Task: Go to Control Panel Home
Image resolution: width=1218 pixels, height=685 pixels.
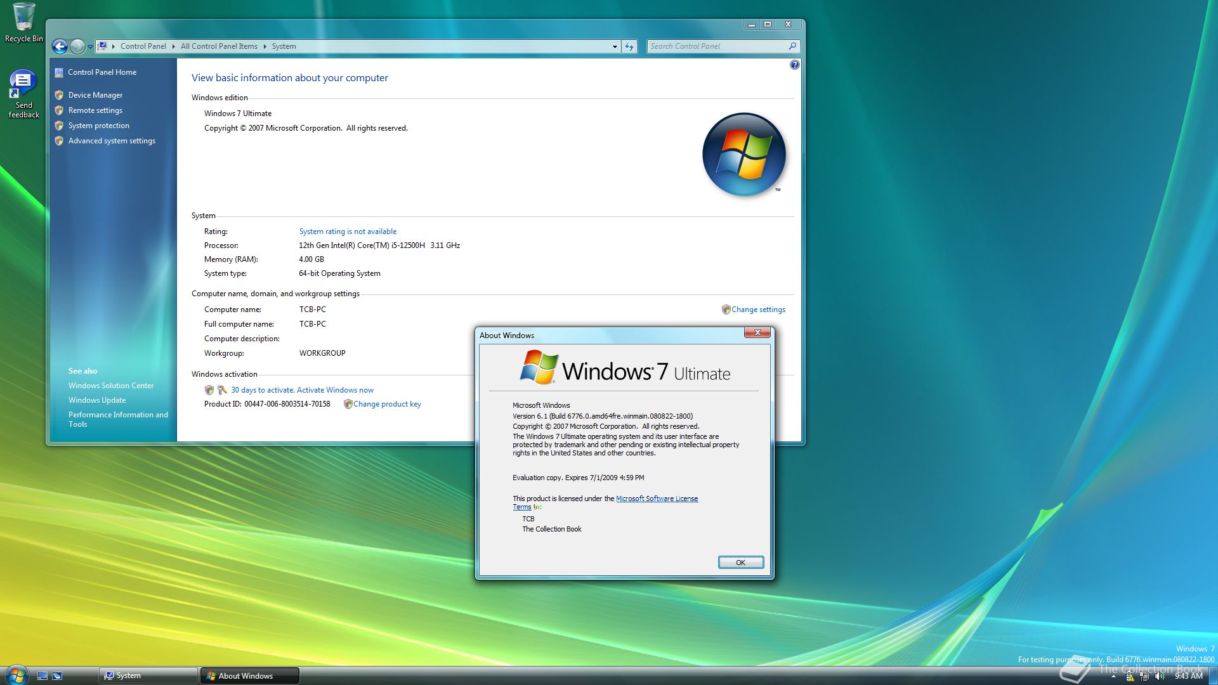Action: (x=102, y=72)
